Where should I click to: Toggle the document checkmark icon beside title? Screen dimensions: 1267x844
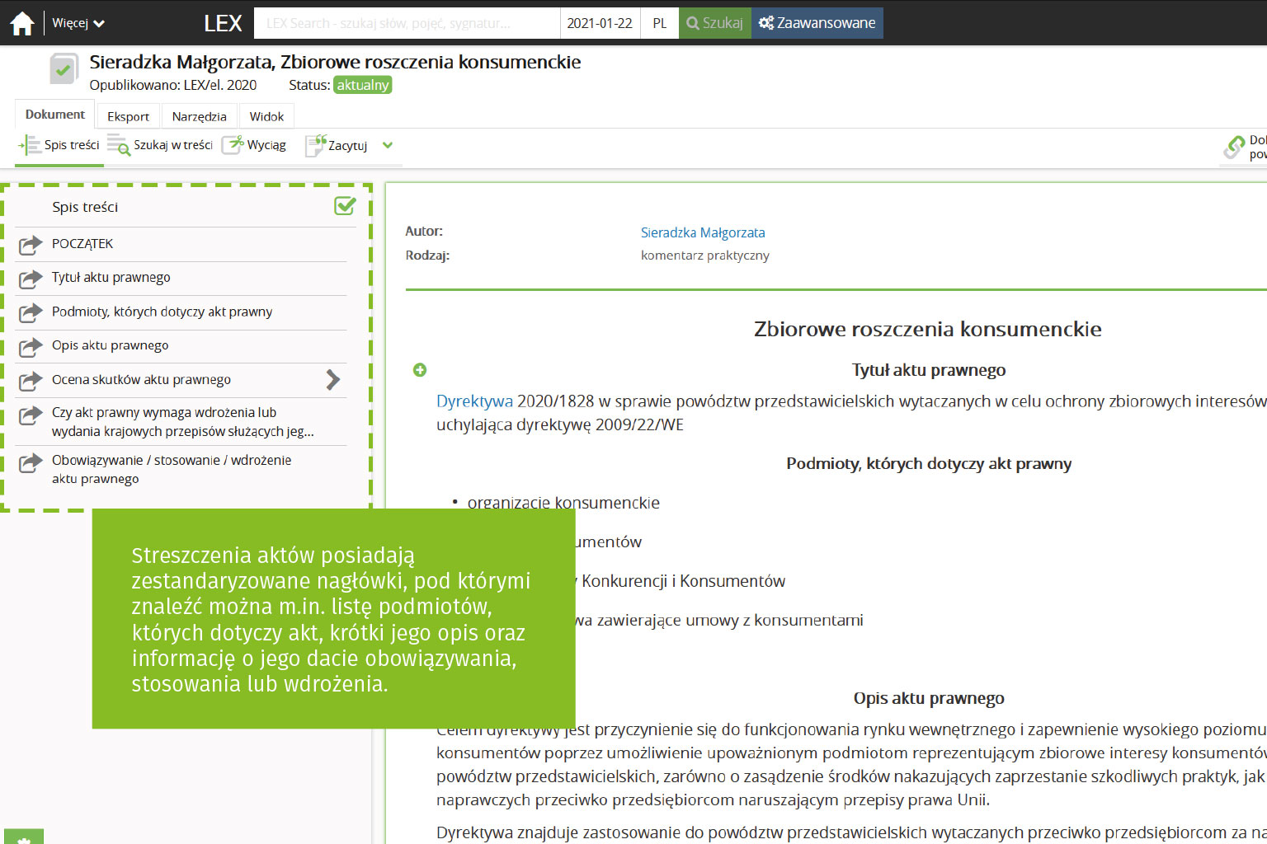(x=64, y=69)
